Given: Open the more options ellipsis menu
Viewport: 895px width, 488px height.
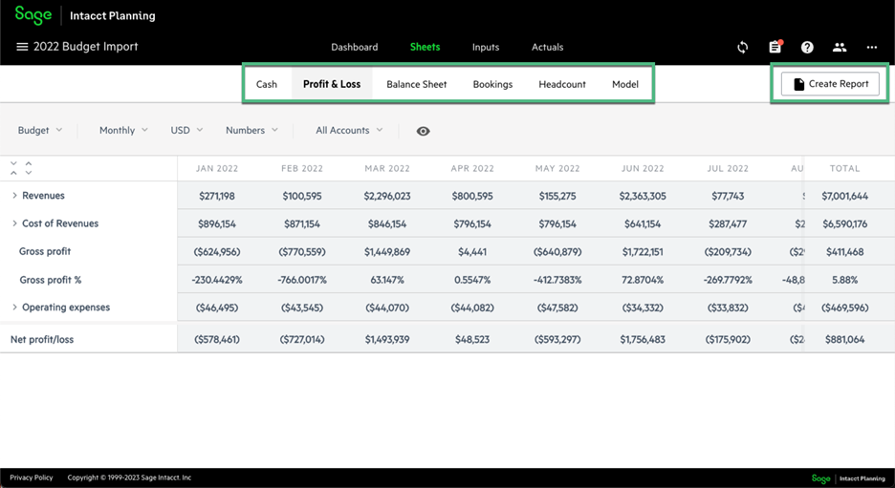Looking at the screenshot, I should [x=872, y=48].
